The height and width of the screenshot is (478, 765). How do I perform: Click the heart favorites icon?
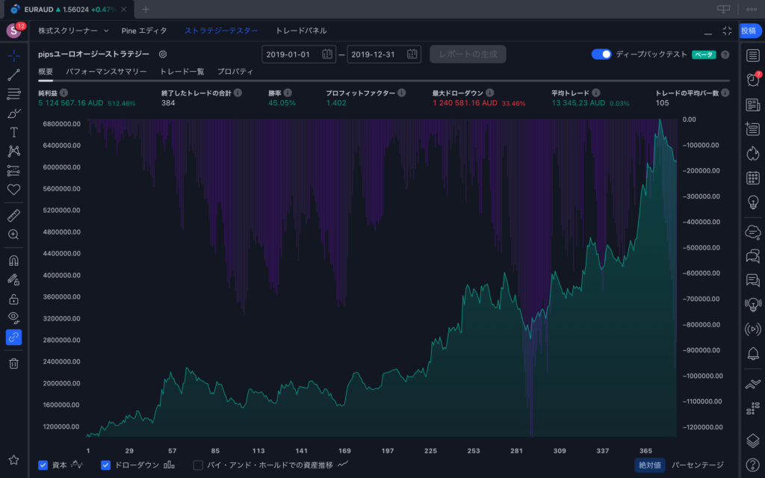[13, 189]
